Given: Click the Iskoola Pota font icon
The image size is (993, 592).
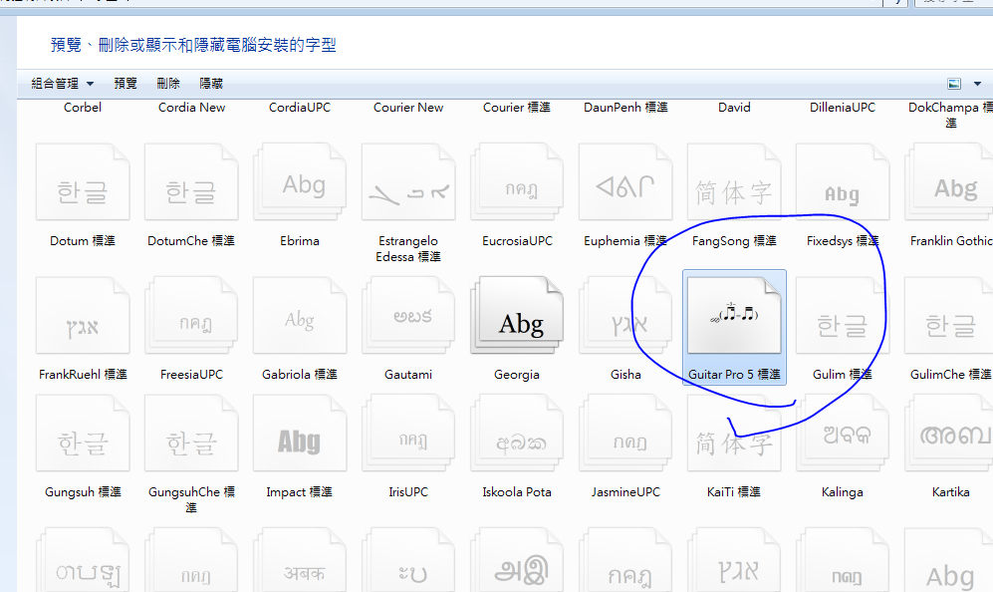Looking at the screenshot, I should [x=517, y=433].
